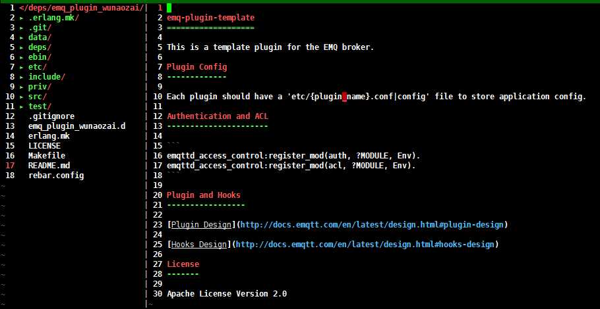The image size is (600, 309).
Task: Click the plugin-design docs URL
Action: [372, 225]
